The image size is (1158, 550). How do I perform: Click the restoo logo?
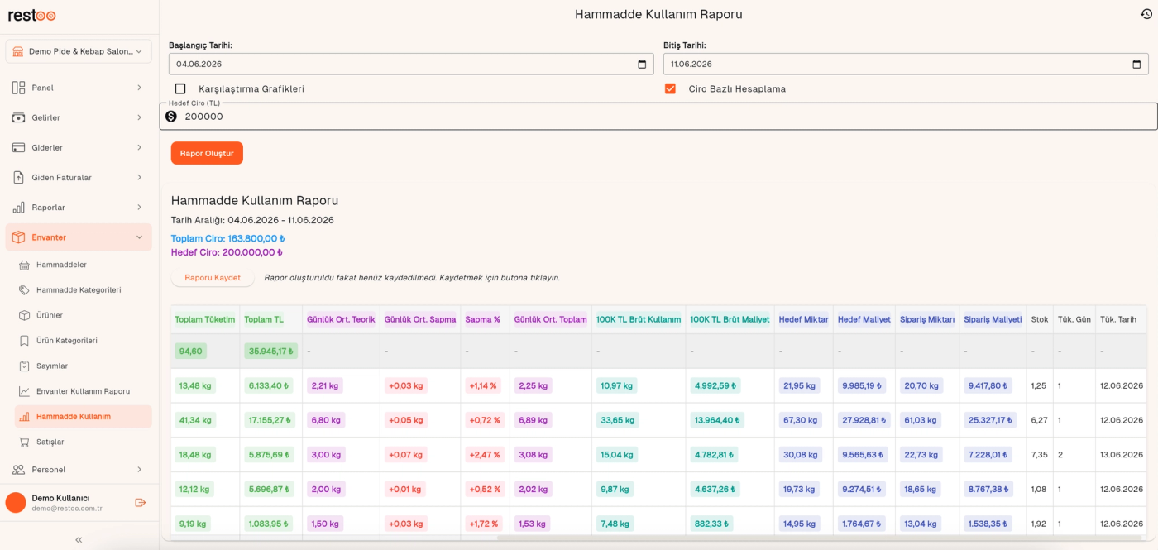pyautogui.click(x=32, y=15)
